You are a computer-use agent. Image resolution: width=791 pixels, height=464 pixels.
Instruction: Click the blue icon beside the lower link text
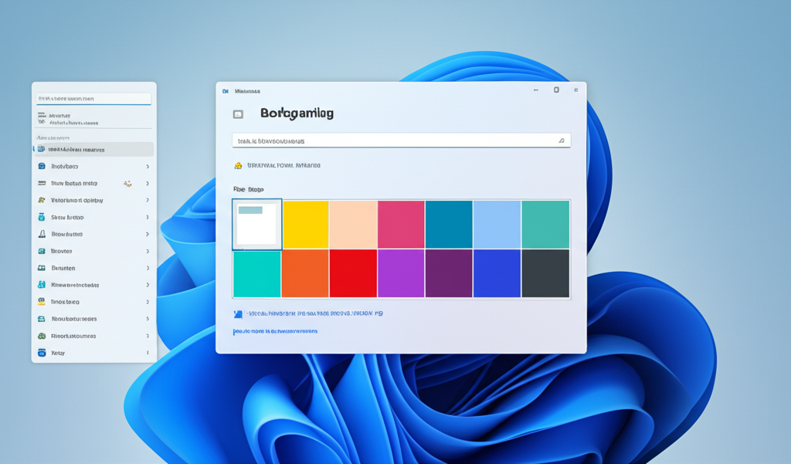238,314
